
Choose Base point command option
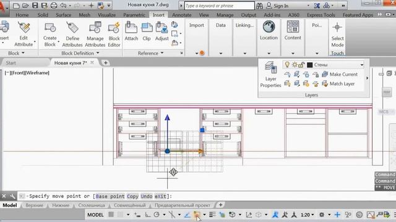point(110,196)
